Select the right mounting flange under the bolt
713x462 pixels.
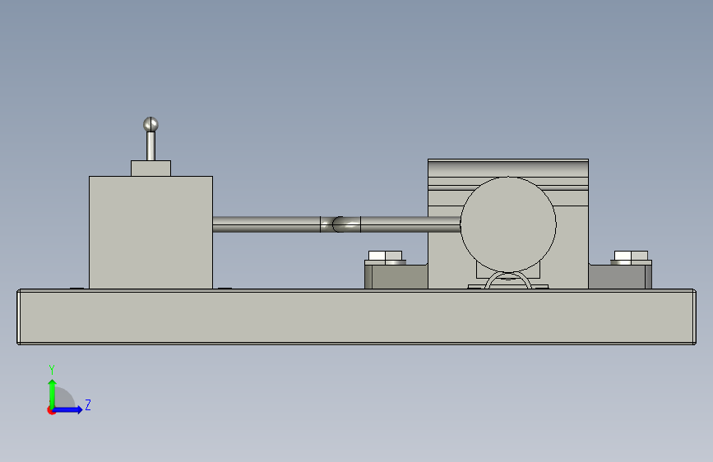pos(620,276)
